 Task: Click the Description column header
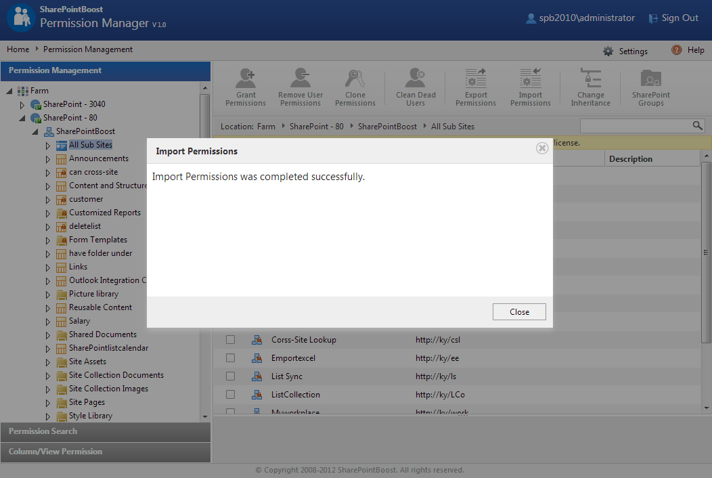(x=652, y=158)
